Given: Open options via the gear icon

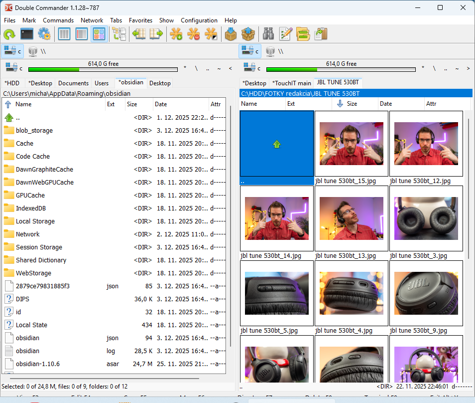Looking at the screenshot, I should click(44, 34).
